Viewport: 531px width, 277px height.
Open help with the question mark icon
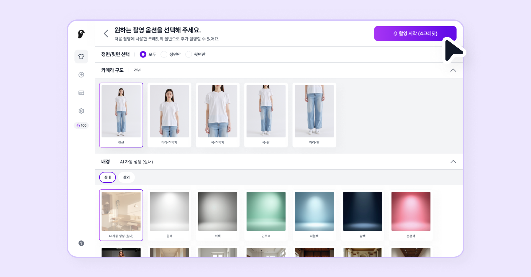(81, 243)
